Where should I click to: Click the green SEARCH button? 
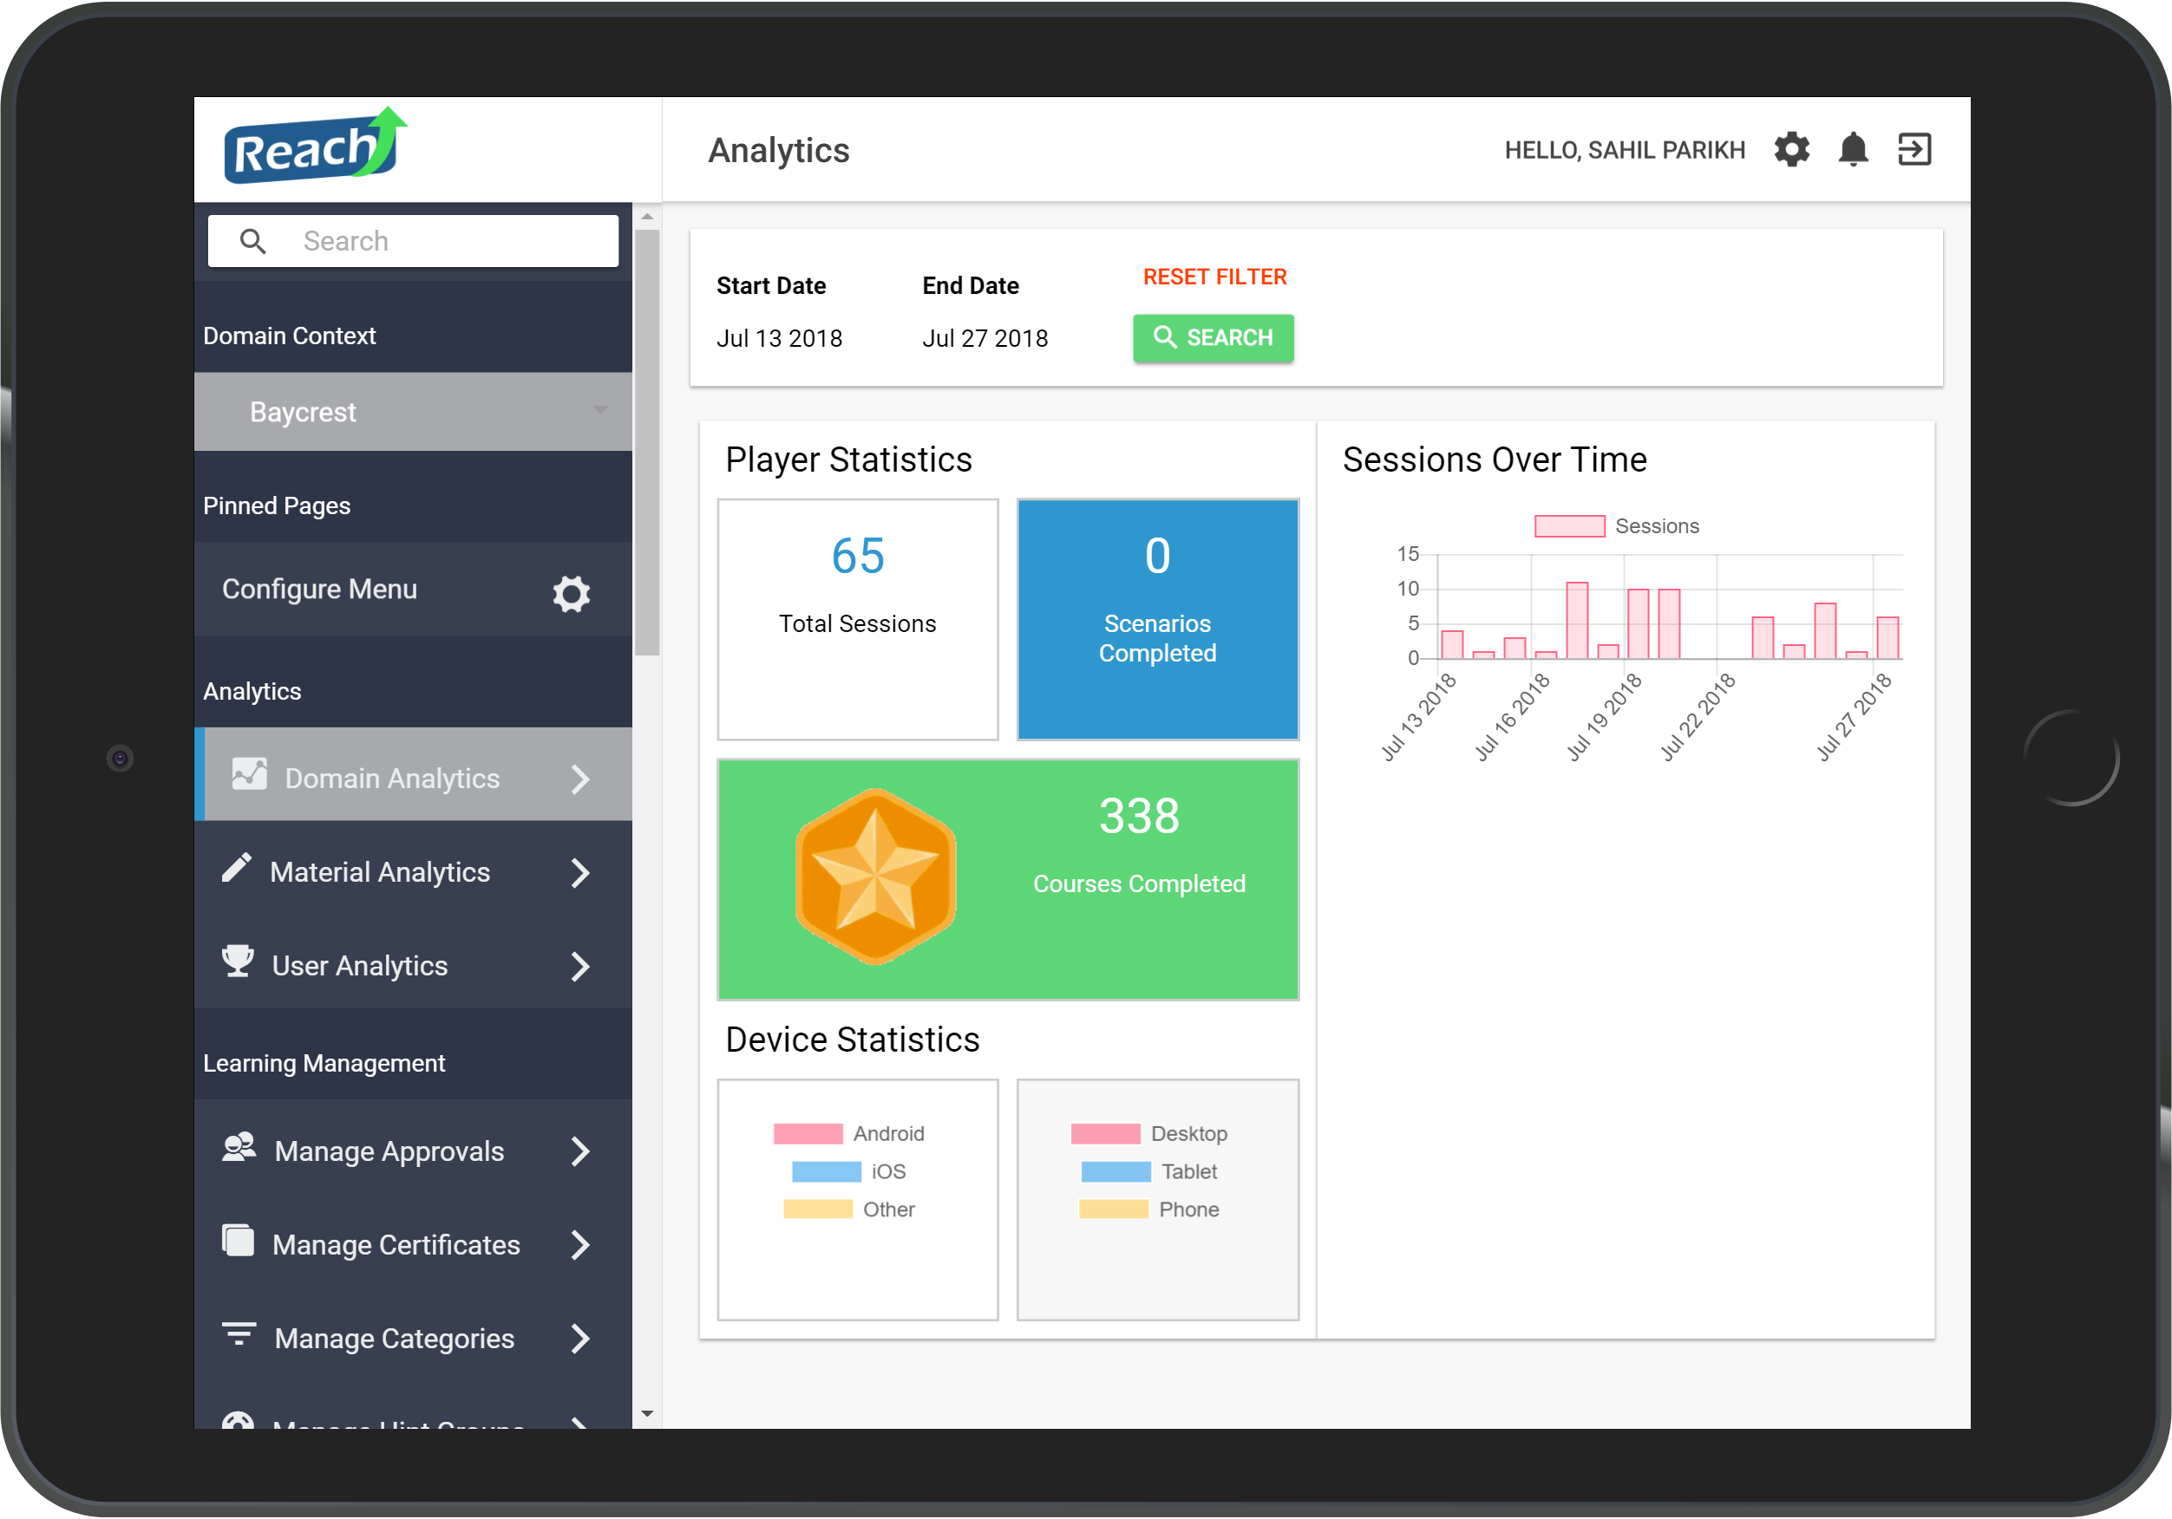point(1213,337)
